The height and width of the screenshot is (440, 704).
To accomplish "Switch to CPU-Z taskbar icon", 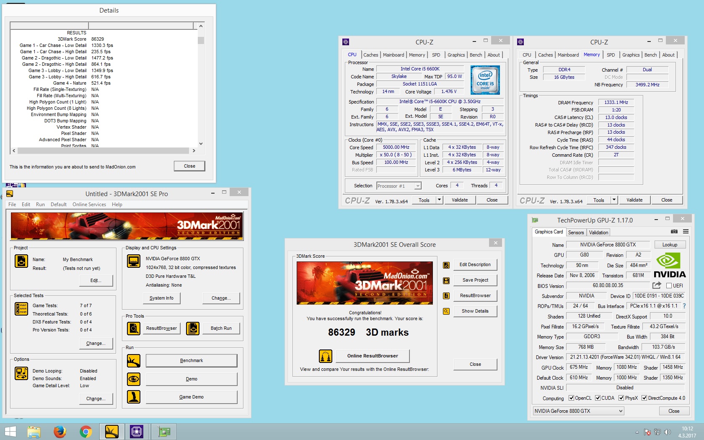I will [x=137, y=432].
